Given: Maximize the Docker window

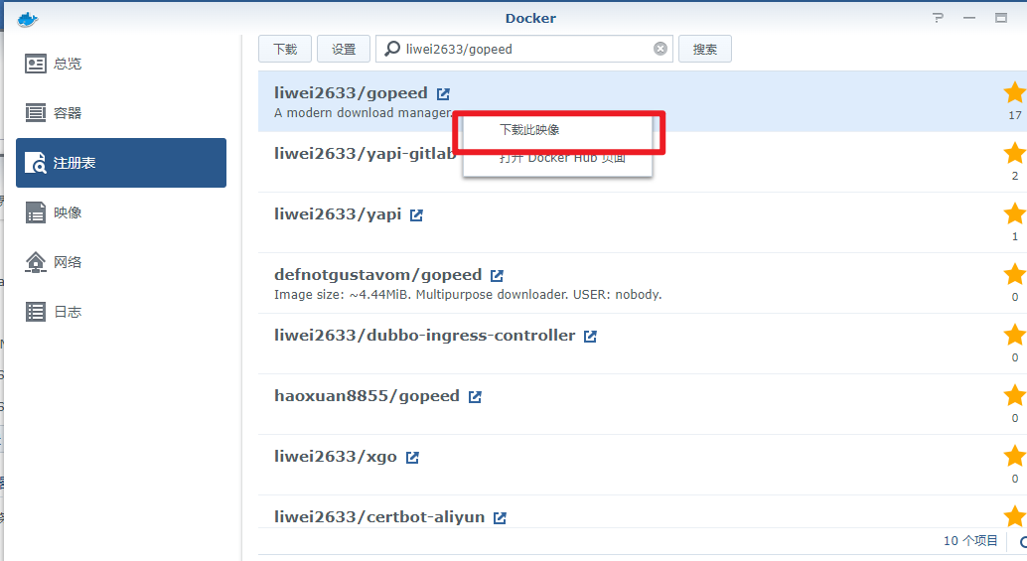Looking at the screenshot, I should click(x=1001, y=18).
